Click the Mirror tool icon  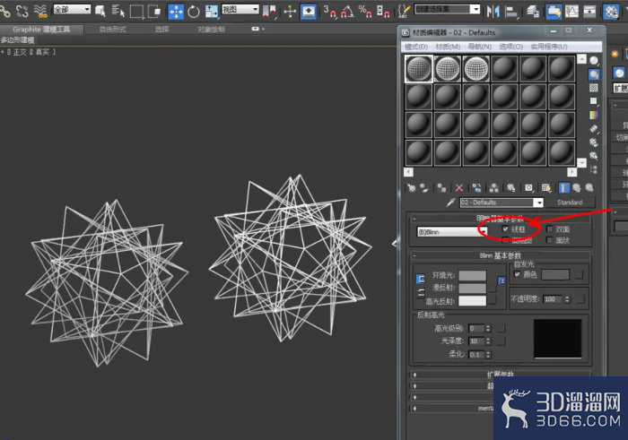coord(493,11)
